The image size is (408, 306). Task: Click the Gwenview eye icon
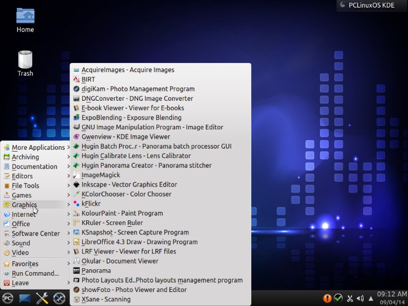[76, 137]
